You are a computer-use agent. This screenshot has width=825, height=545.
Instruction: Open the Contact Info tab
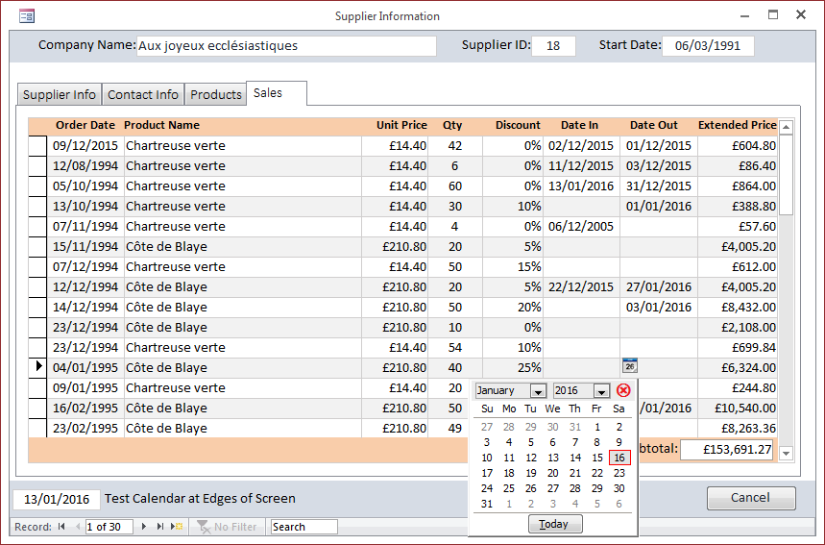143,94
